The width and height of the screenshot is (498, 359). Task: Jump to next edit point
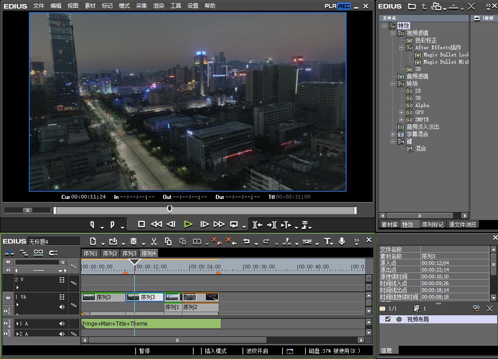(272, 225)
